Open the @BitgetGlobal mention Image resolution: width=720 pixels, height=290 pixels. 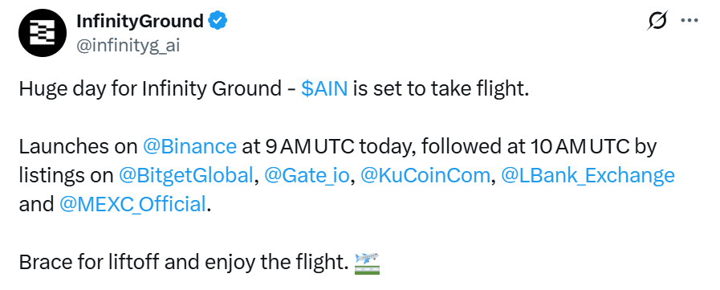tap(186, 175)
